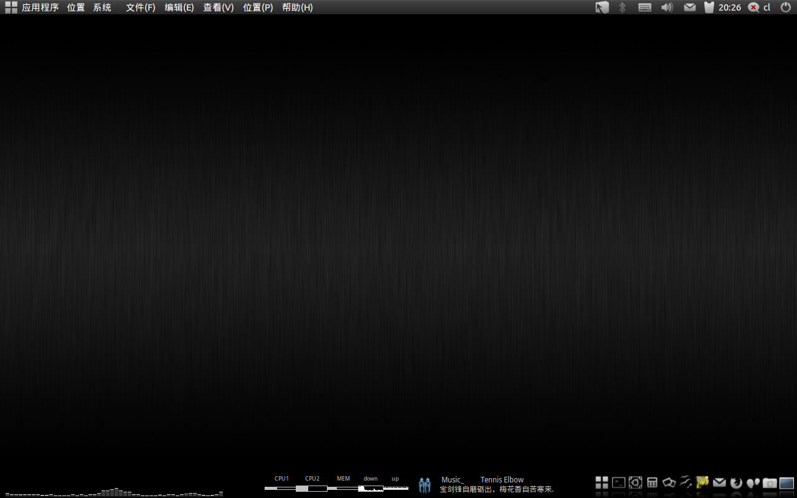Open the 编辑(E) edit menu

179,7
